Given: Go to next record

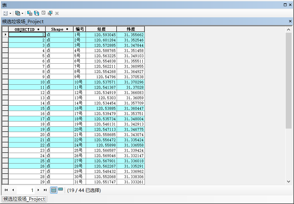Looking at the screenshot, I should coord(38,190).
